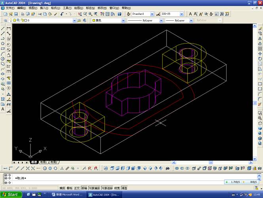
Task: Select the Circle draw tool
Action: [x=3, y=59]
